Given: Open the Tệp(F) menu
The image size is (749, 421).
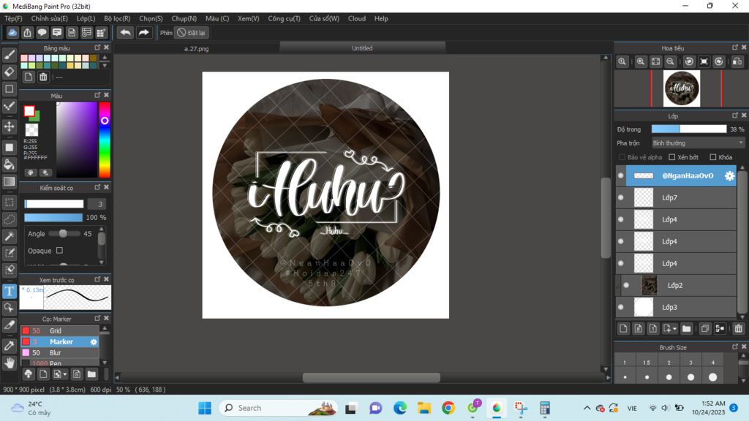Looking at the screenshot, I should 13,18.
